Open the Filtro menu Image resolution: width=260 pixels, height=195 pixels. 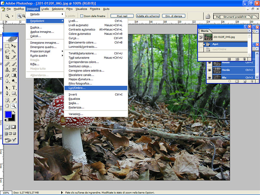[x=69, y=9]
